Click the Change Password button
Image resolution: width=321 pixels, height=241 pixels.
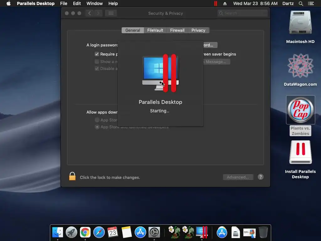coord(210,45)
